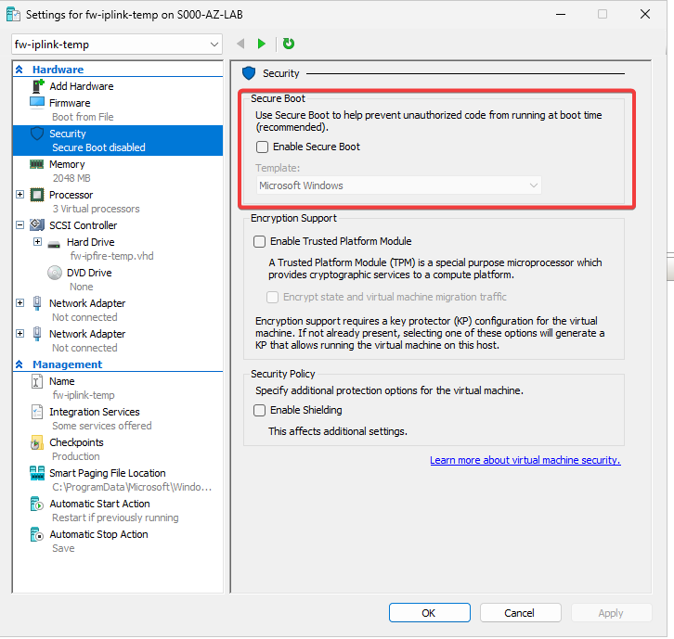Collapse the Hardware section header
The height and width of the screenshot is (639, 674).
tap(19, 70)
